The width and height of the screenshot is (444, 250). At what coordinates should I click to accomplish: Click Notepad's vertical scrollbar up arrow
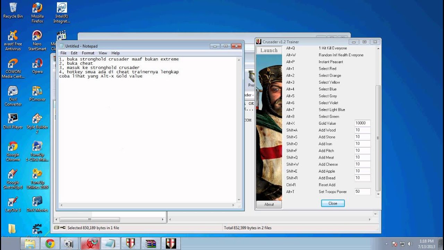click(239, 60)
